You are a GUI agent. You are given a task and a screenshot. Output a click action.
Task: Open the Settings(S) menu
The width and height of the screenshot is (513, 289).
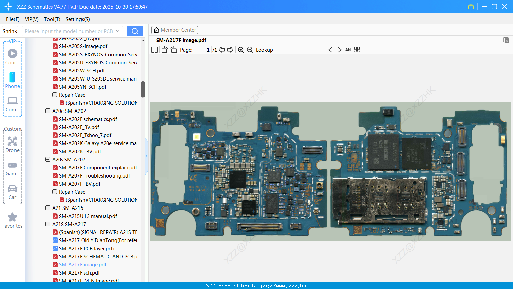78,19
